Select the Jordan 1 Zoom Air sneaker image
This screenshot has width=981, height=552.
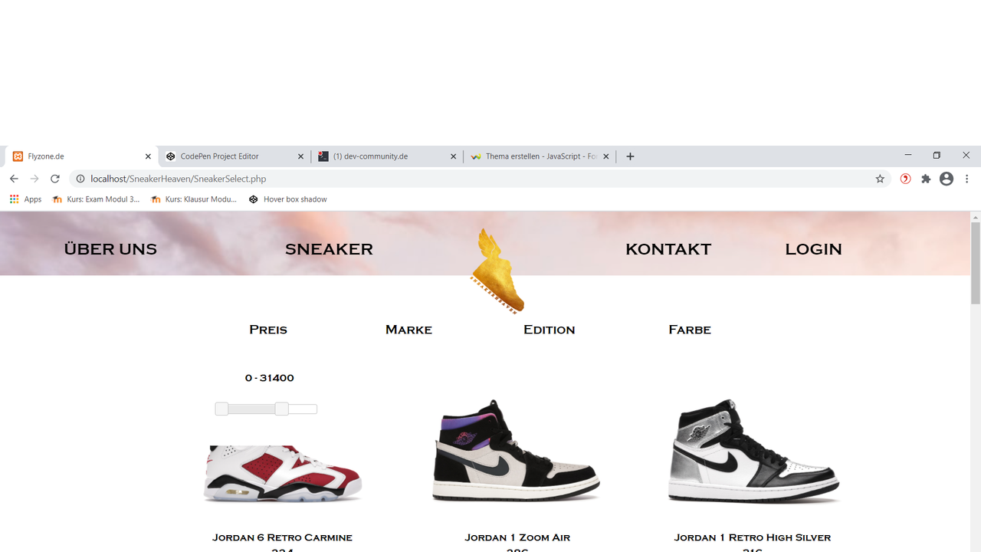point(517,451)
